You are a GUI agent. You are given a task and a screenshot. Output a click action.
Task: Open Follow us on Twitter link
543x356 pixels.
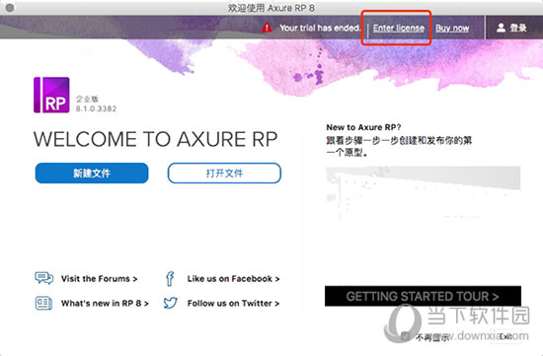click(x=233, y=304)
